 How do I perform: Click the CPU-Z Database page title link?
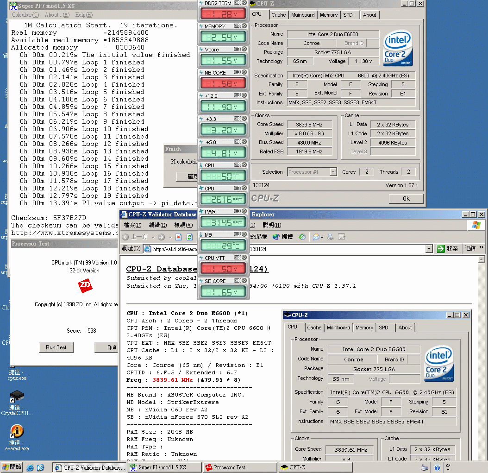pyautogui.click(x=197, y=269)
